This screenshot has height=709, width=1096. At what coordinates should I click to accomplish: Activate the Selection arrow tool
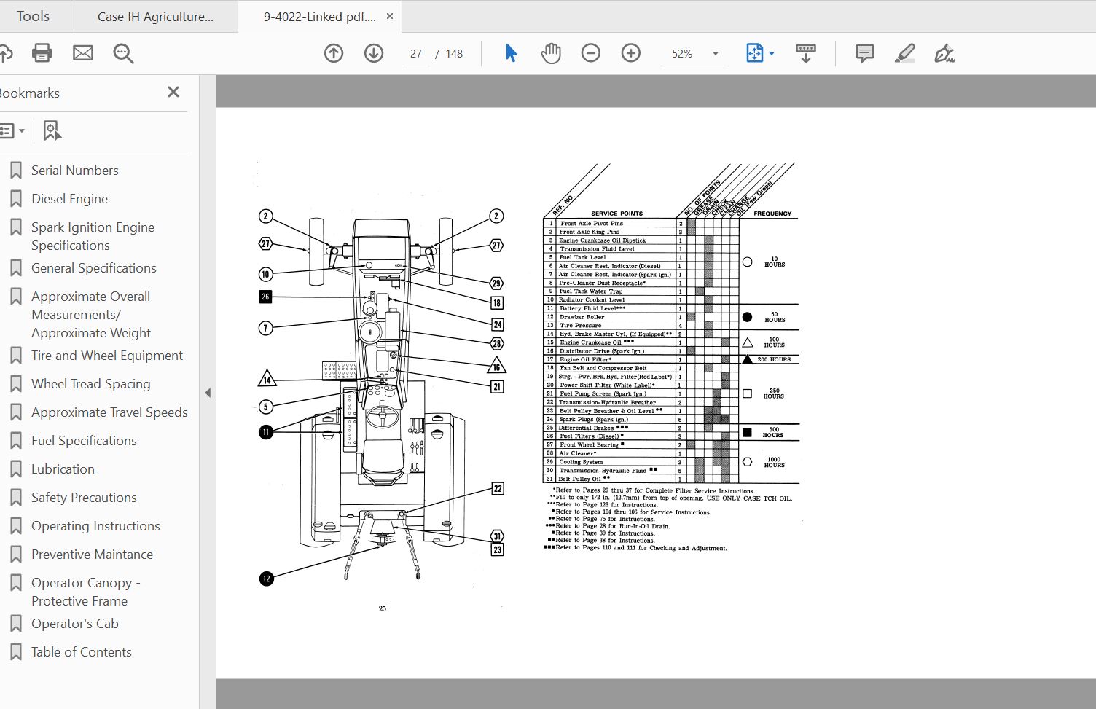tap(511, 53)
